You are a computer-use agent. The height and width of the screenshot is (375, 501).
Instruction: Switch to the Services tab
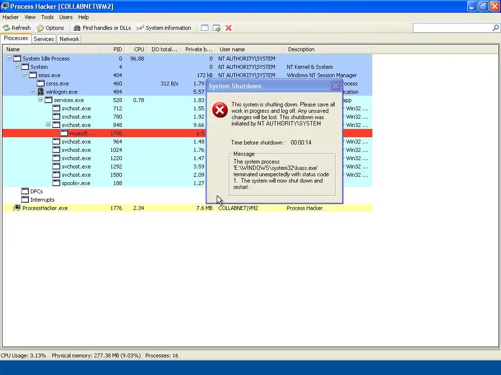click(x=44, y=39)
